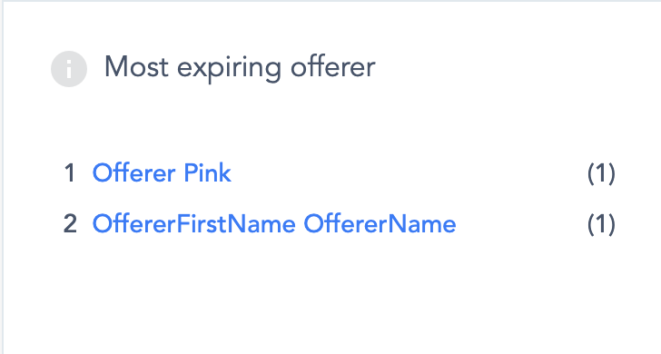Viewport: 661px width, 354px height.
Task: Click the Most expiring offerer heading
Action: pos(240,67)
